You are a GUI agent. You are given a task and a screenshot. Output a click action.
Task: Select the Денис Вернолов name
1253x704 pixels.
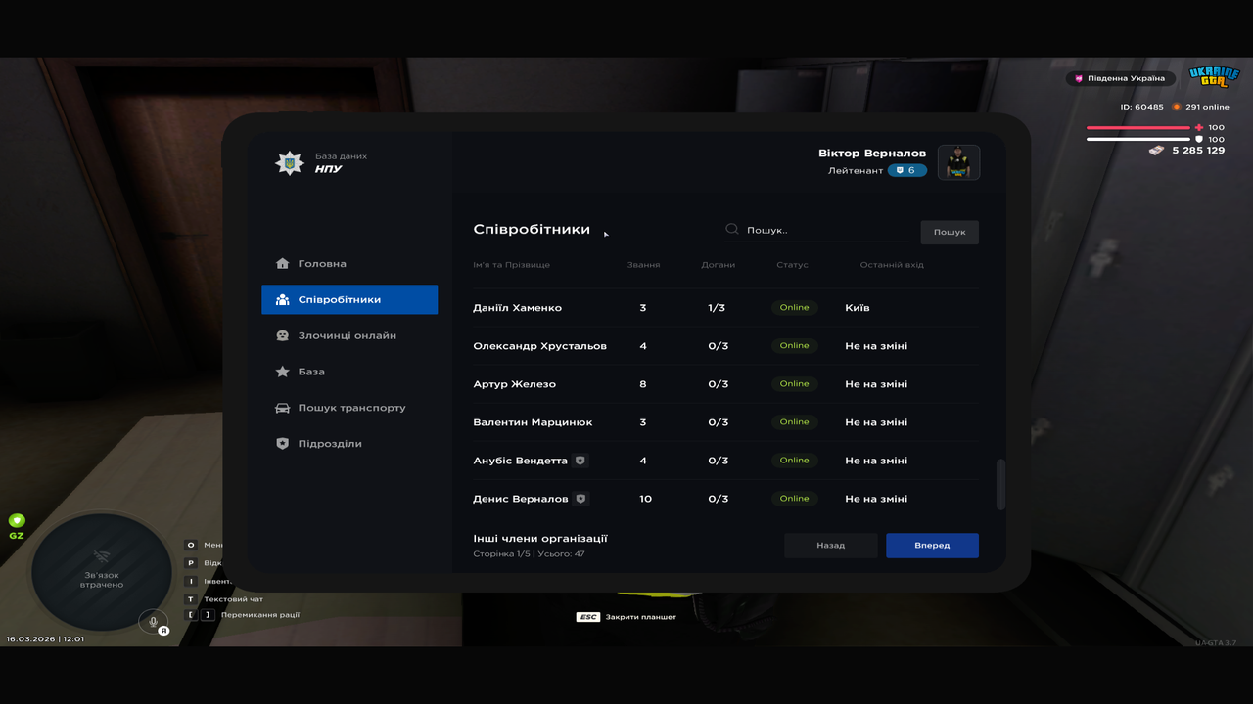pos(520,499)
